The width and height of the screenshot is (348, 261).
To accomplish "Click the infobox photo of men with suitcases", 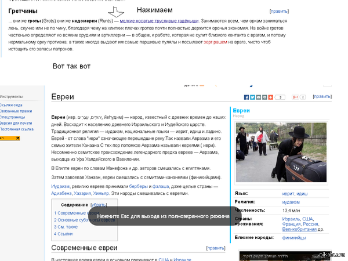I will 281,152.
